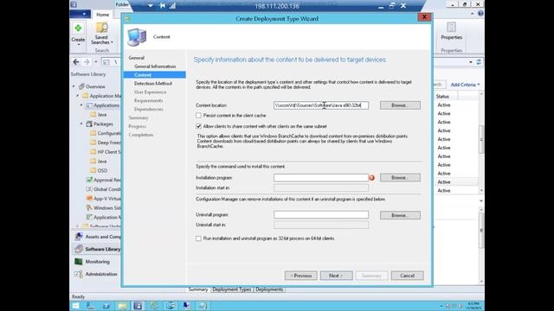Click the wizard computer icon in the header
This screenshot has height=311, width=554.
[x=137, y=37]
